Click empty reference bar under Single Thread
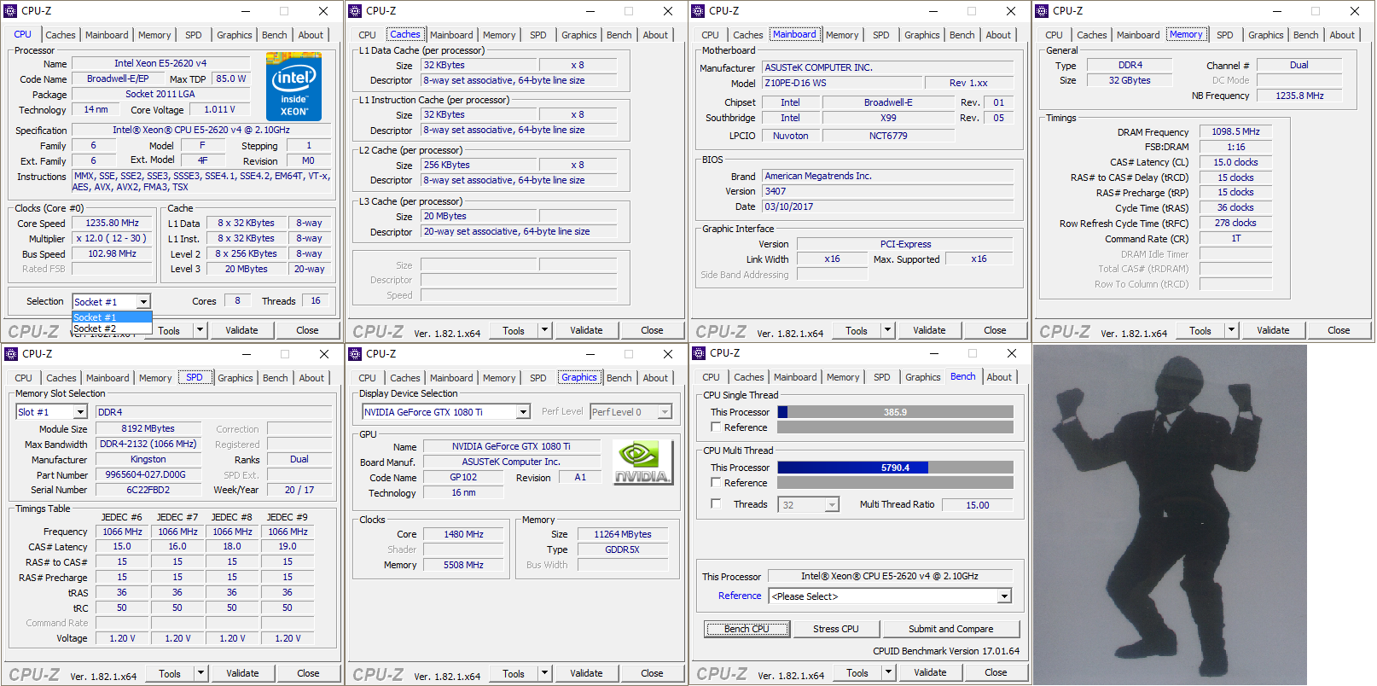The width and height of the screenshot is (1377, 686). pyautogui.click(x=895, y=427)
